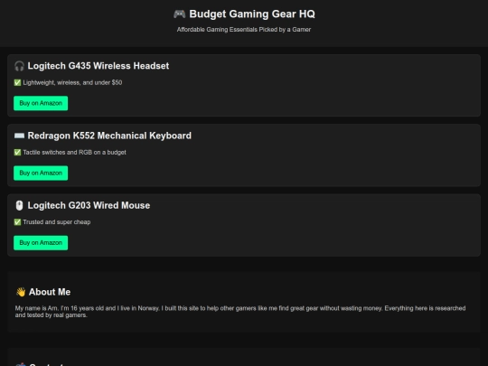The width and height of the screenshot is (488, 366).
Task: Click the About Me paragraph text
Action: (x=240, y=312)
